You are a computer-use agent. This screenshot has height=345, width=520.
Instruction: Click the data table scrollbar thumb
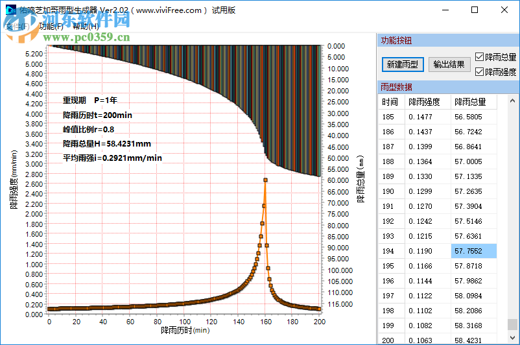[x=513, y=324]
